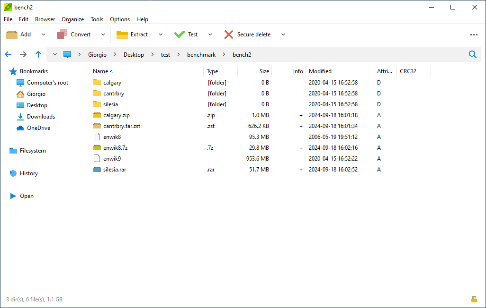Click the forward navigation arrow
486x308 pixels.
[x=23, y=54]
